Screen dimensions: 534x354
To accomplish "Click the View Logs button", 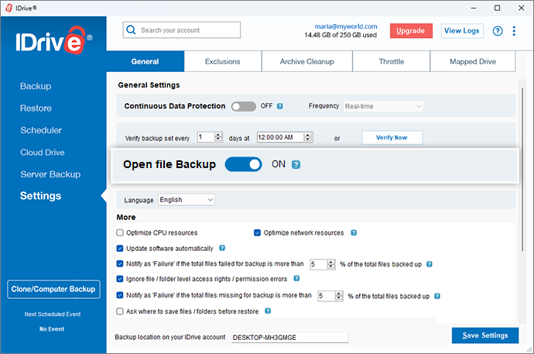I will [x=462, y=31].
